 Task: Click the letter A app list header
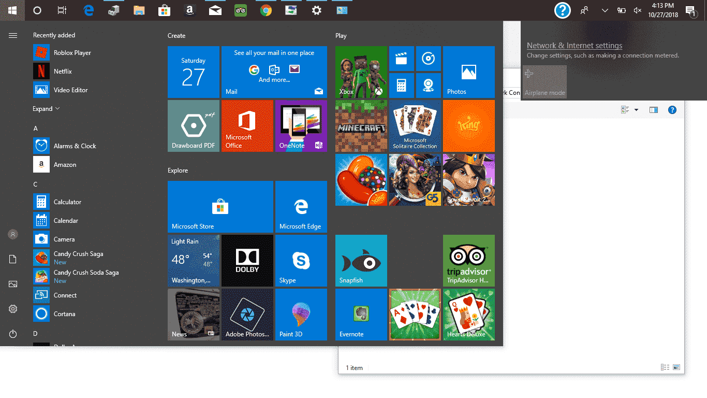(36, 128)
